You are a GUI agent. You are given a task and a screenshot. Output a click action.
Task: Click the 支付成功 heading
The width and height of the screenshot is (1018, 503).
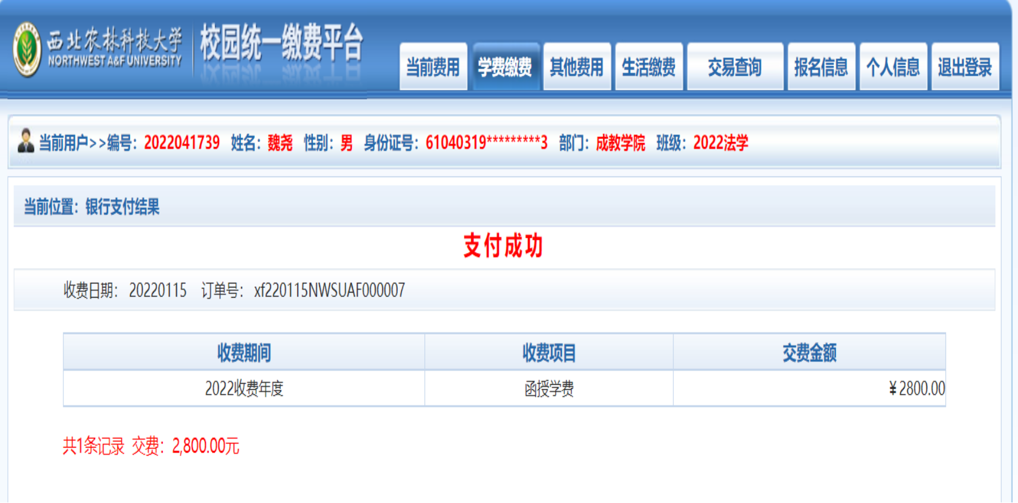click(503, 246)
